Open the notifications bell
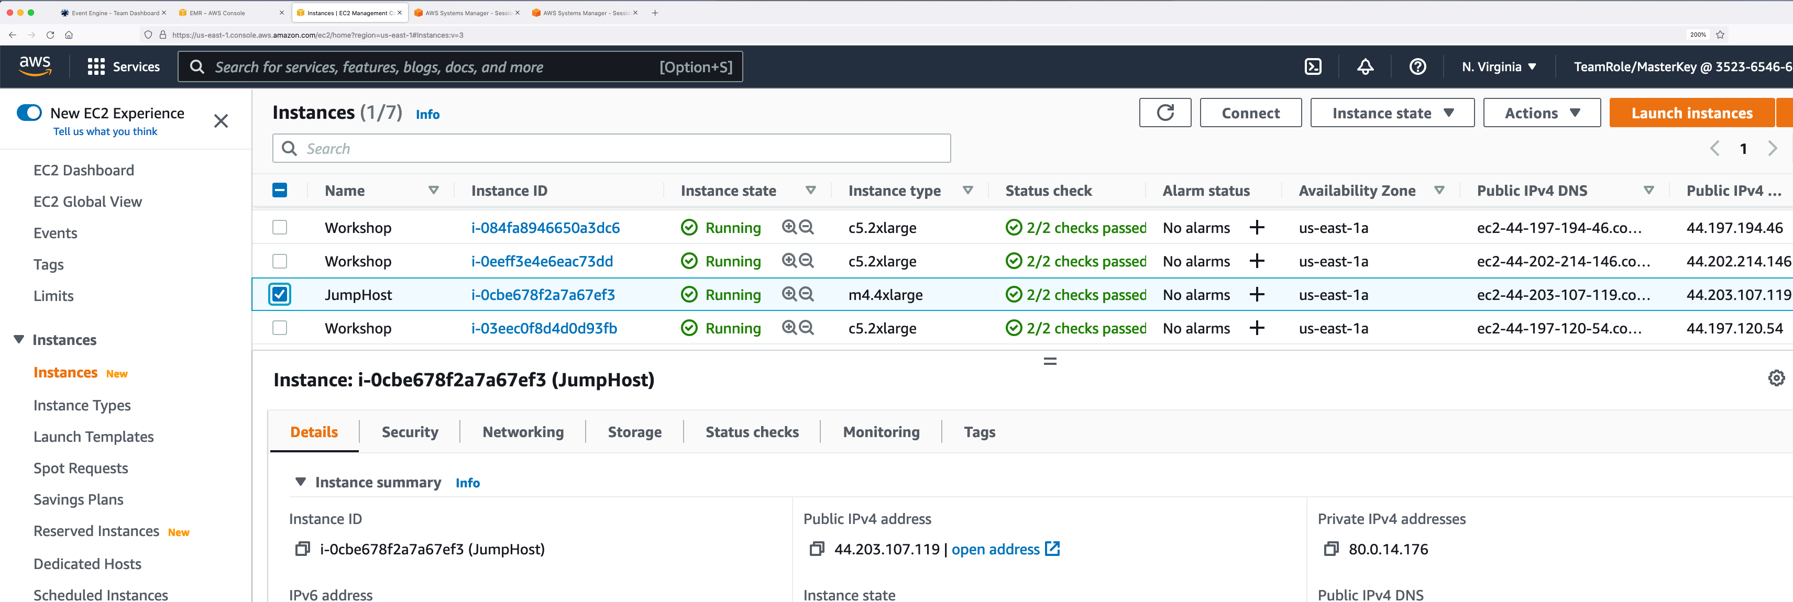This screenshot has width=1793, height=602. point(1365,67)
